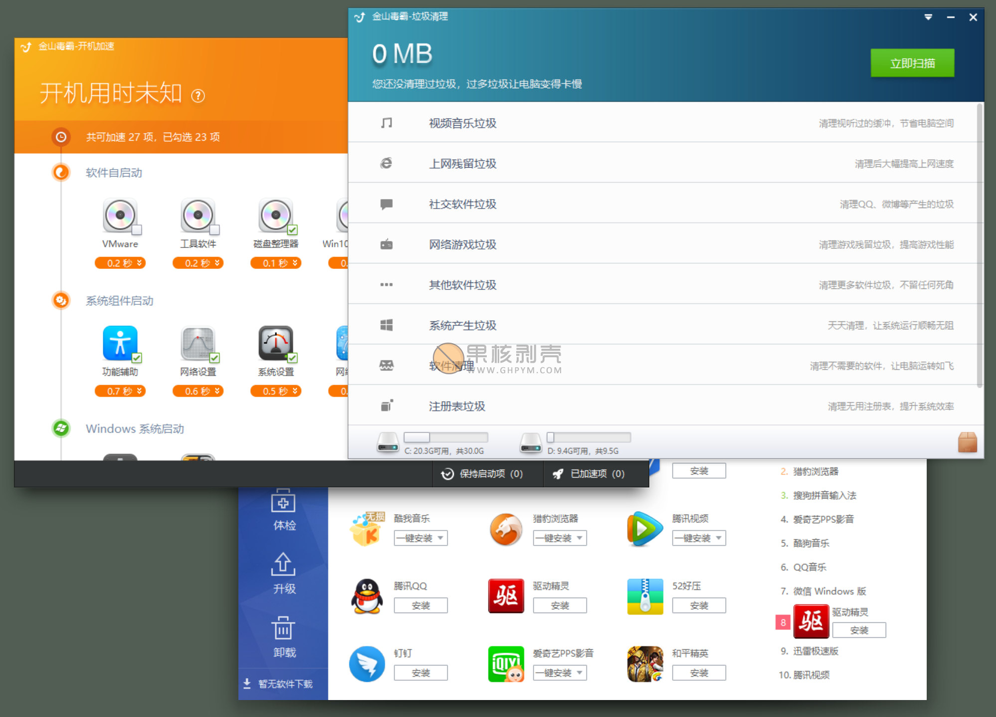Viewport: 996px width, 717px height.
Task: Click the browser icon beside 上网残留垃圾
Action: coord(387,163)
